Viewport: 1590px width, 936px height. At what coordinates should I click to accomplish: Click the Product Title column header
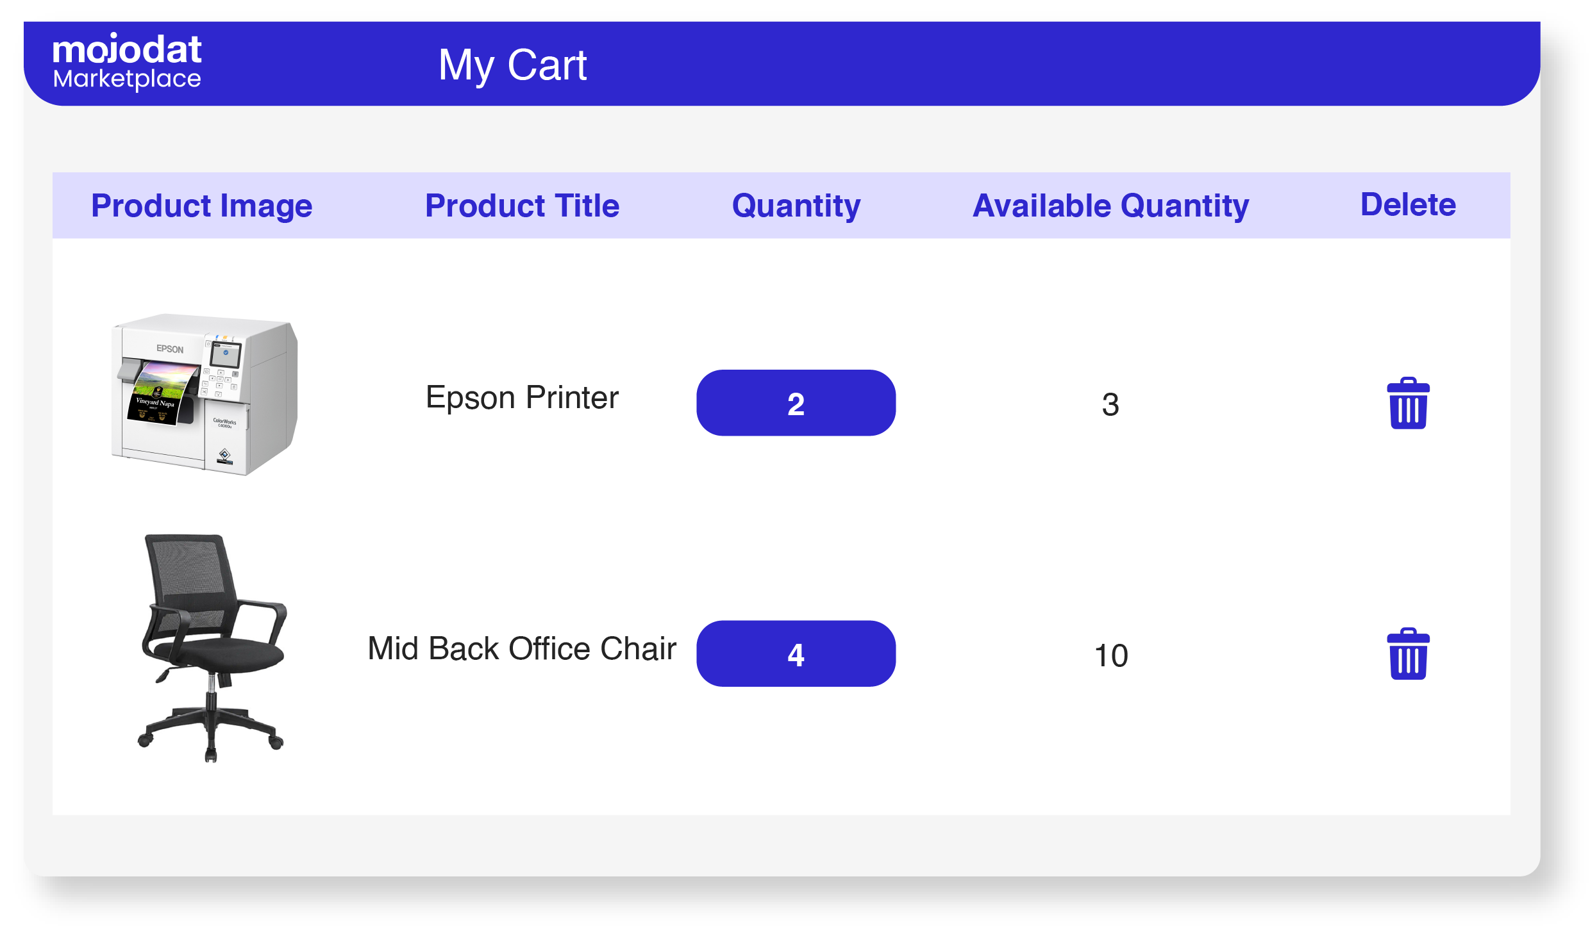[522, 206]
